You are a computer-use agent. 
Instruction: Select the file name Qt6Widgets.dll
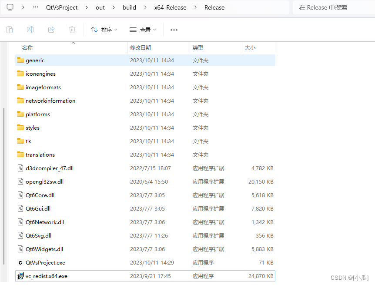pos(44,249)
